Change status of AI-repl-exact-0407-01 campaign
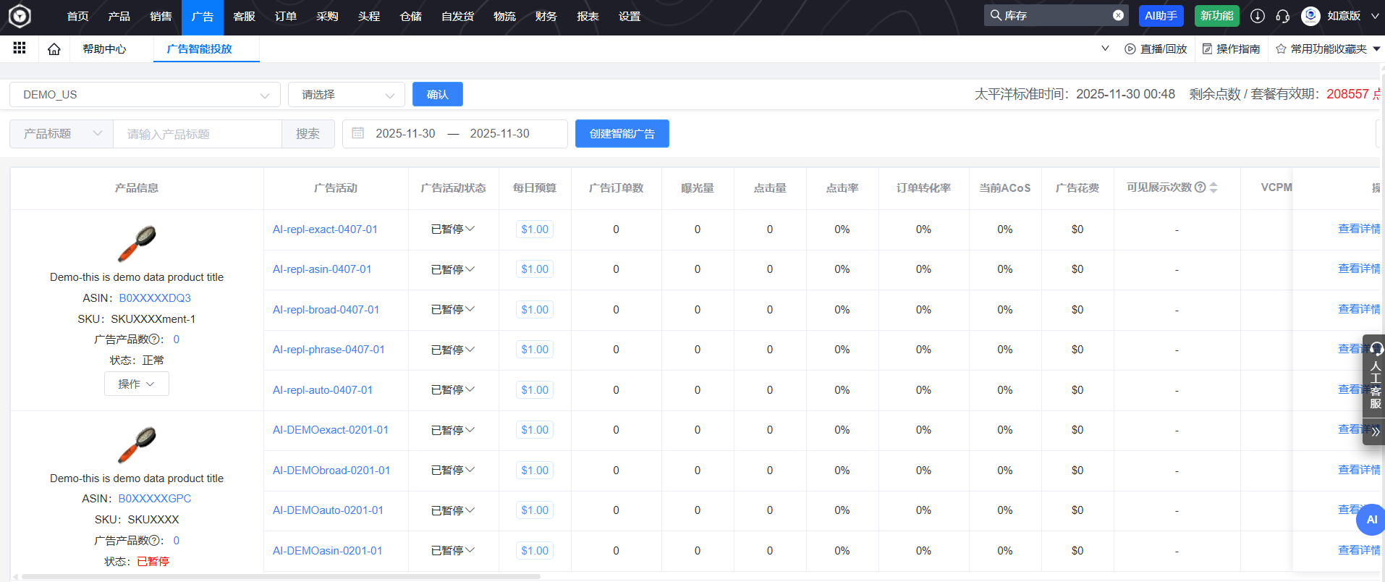 click(x=453, y=229)
